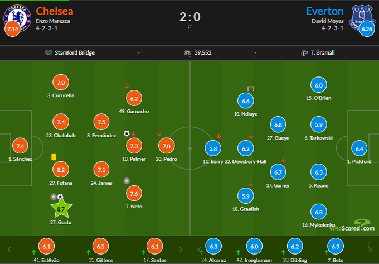This screenshot has width=379, height=264.
Task: Open the Everton team name link
Action: coord(324,11)
